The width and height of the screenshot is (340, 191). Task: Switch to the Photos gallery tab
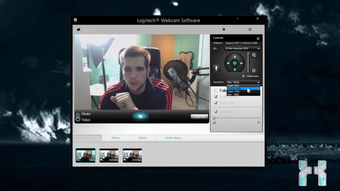point(115,138)
